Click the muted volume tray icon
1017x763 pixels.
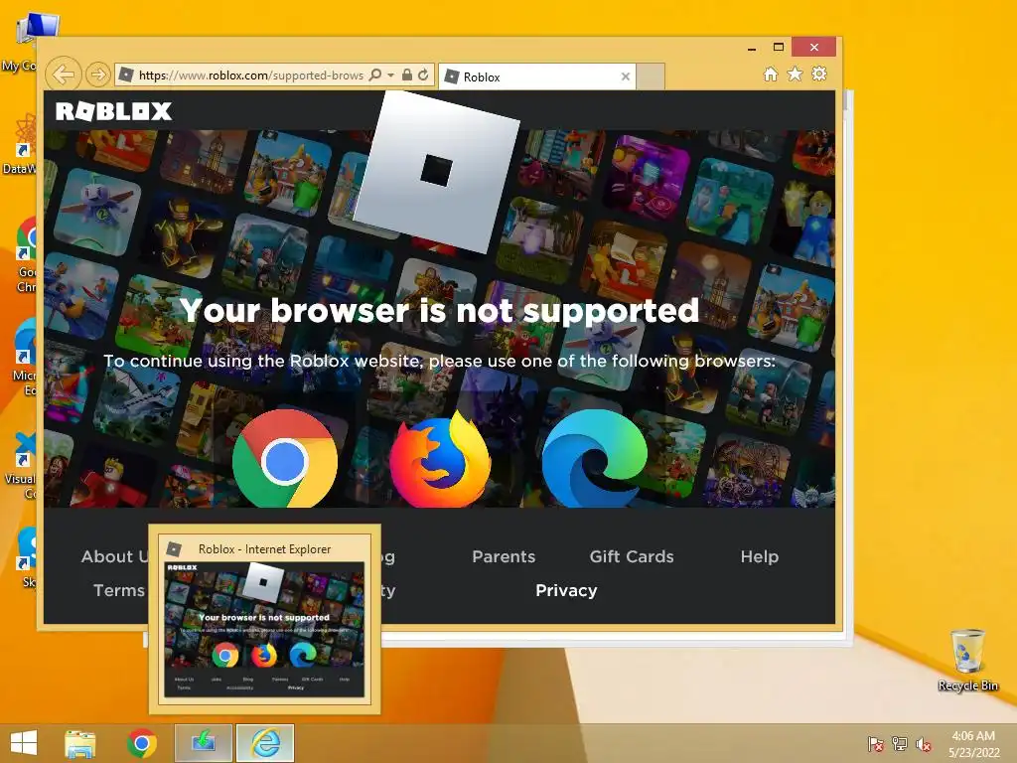click(924, 744)
